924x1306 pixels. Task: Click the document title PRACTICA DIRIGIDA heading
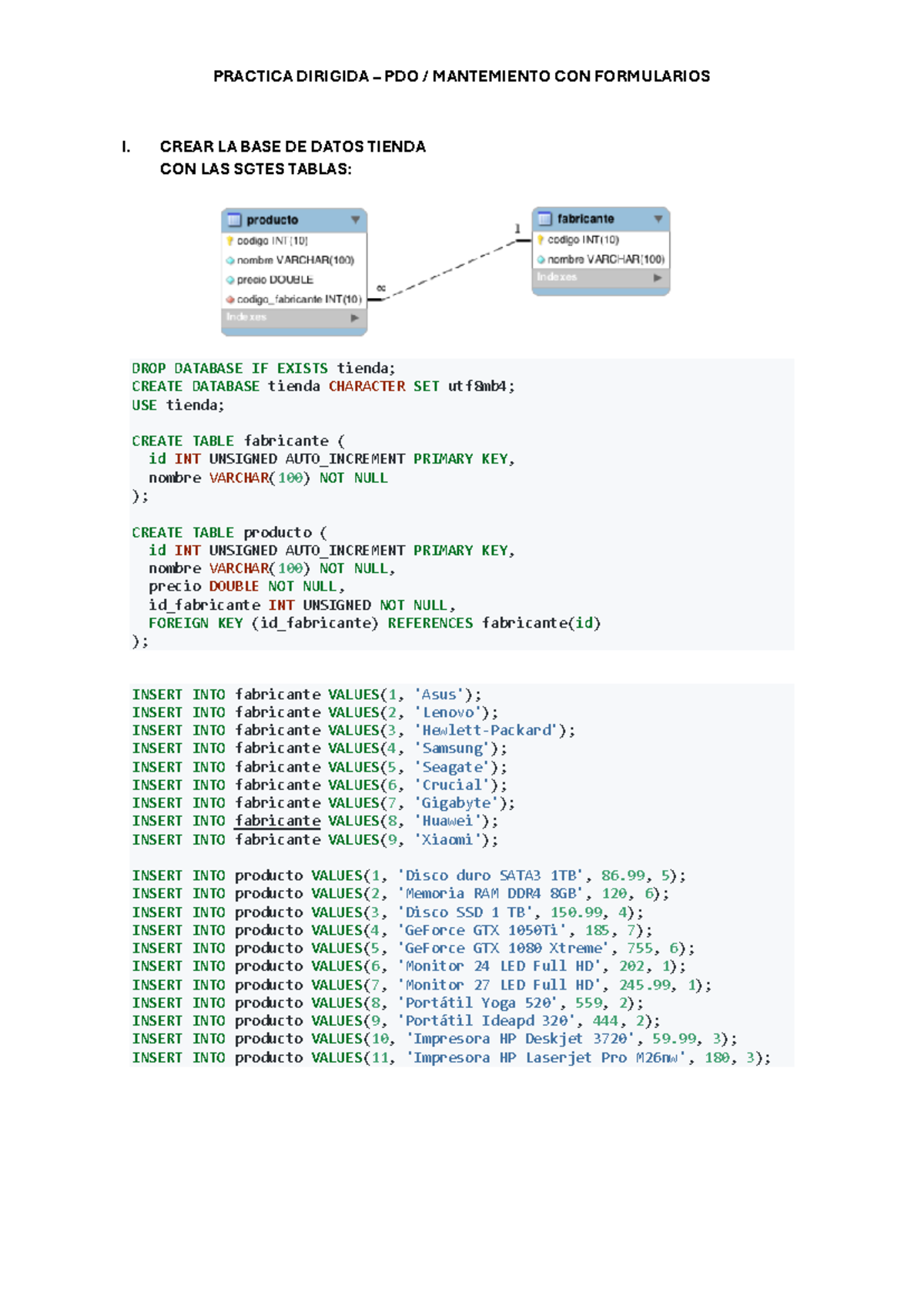pos(461,76)
